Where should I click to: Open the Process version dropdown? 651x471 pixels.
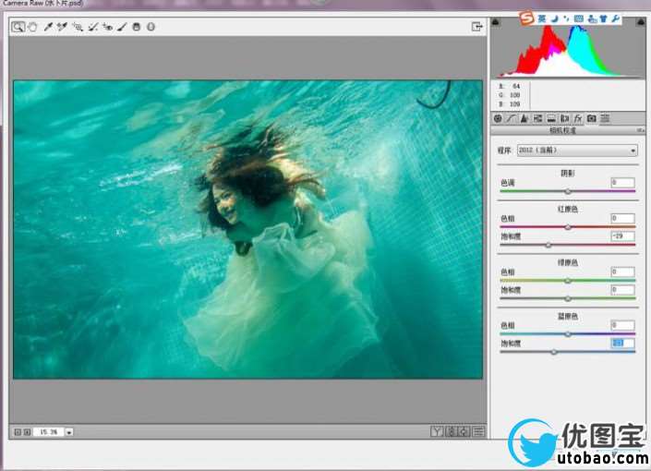[577, 151]
